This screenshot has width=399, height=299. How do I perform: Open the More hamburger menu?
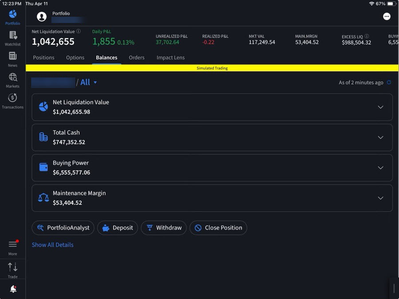(13, 245)
